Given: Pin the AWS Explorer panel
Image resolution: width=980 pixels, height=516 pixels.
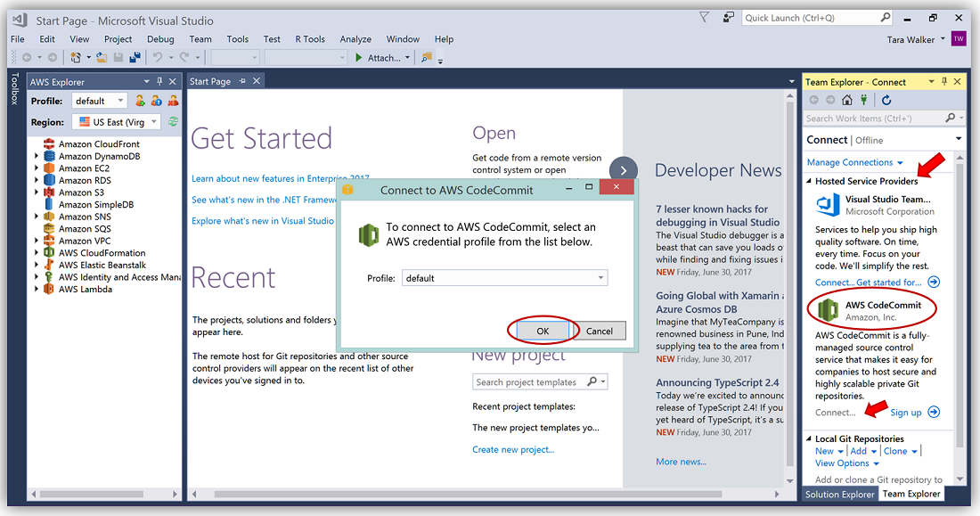Looking at the screenshot, I should tap(159, 82).
